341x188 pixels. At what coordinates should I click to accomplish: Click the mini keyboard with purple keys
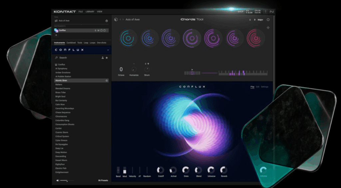pos(243,73)
